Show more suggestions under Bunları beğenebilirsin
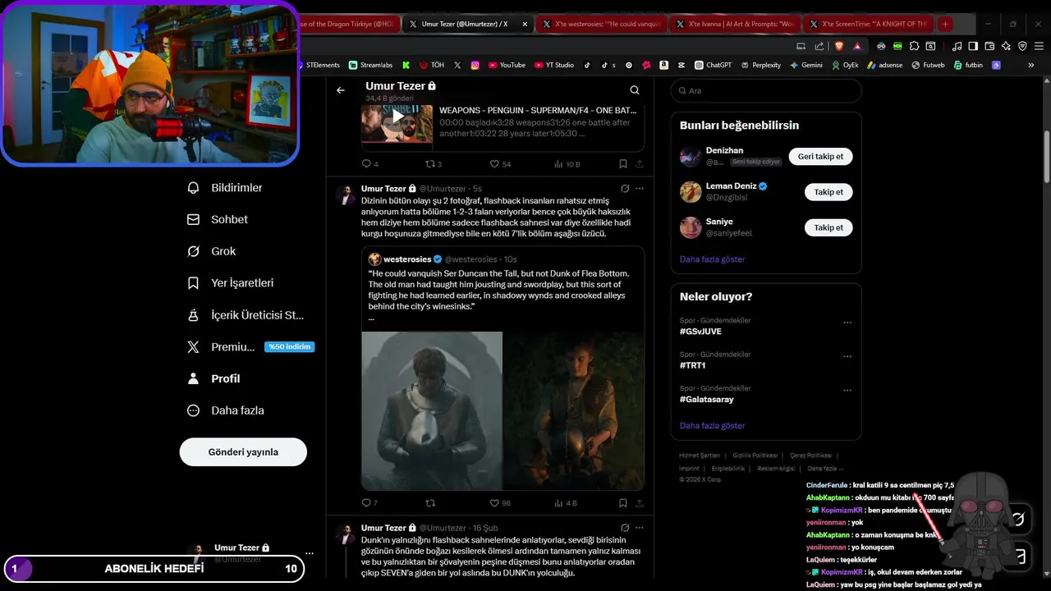This screenshot has height=591, width=1051. point(713,259)
